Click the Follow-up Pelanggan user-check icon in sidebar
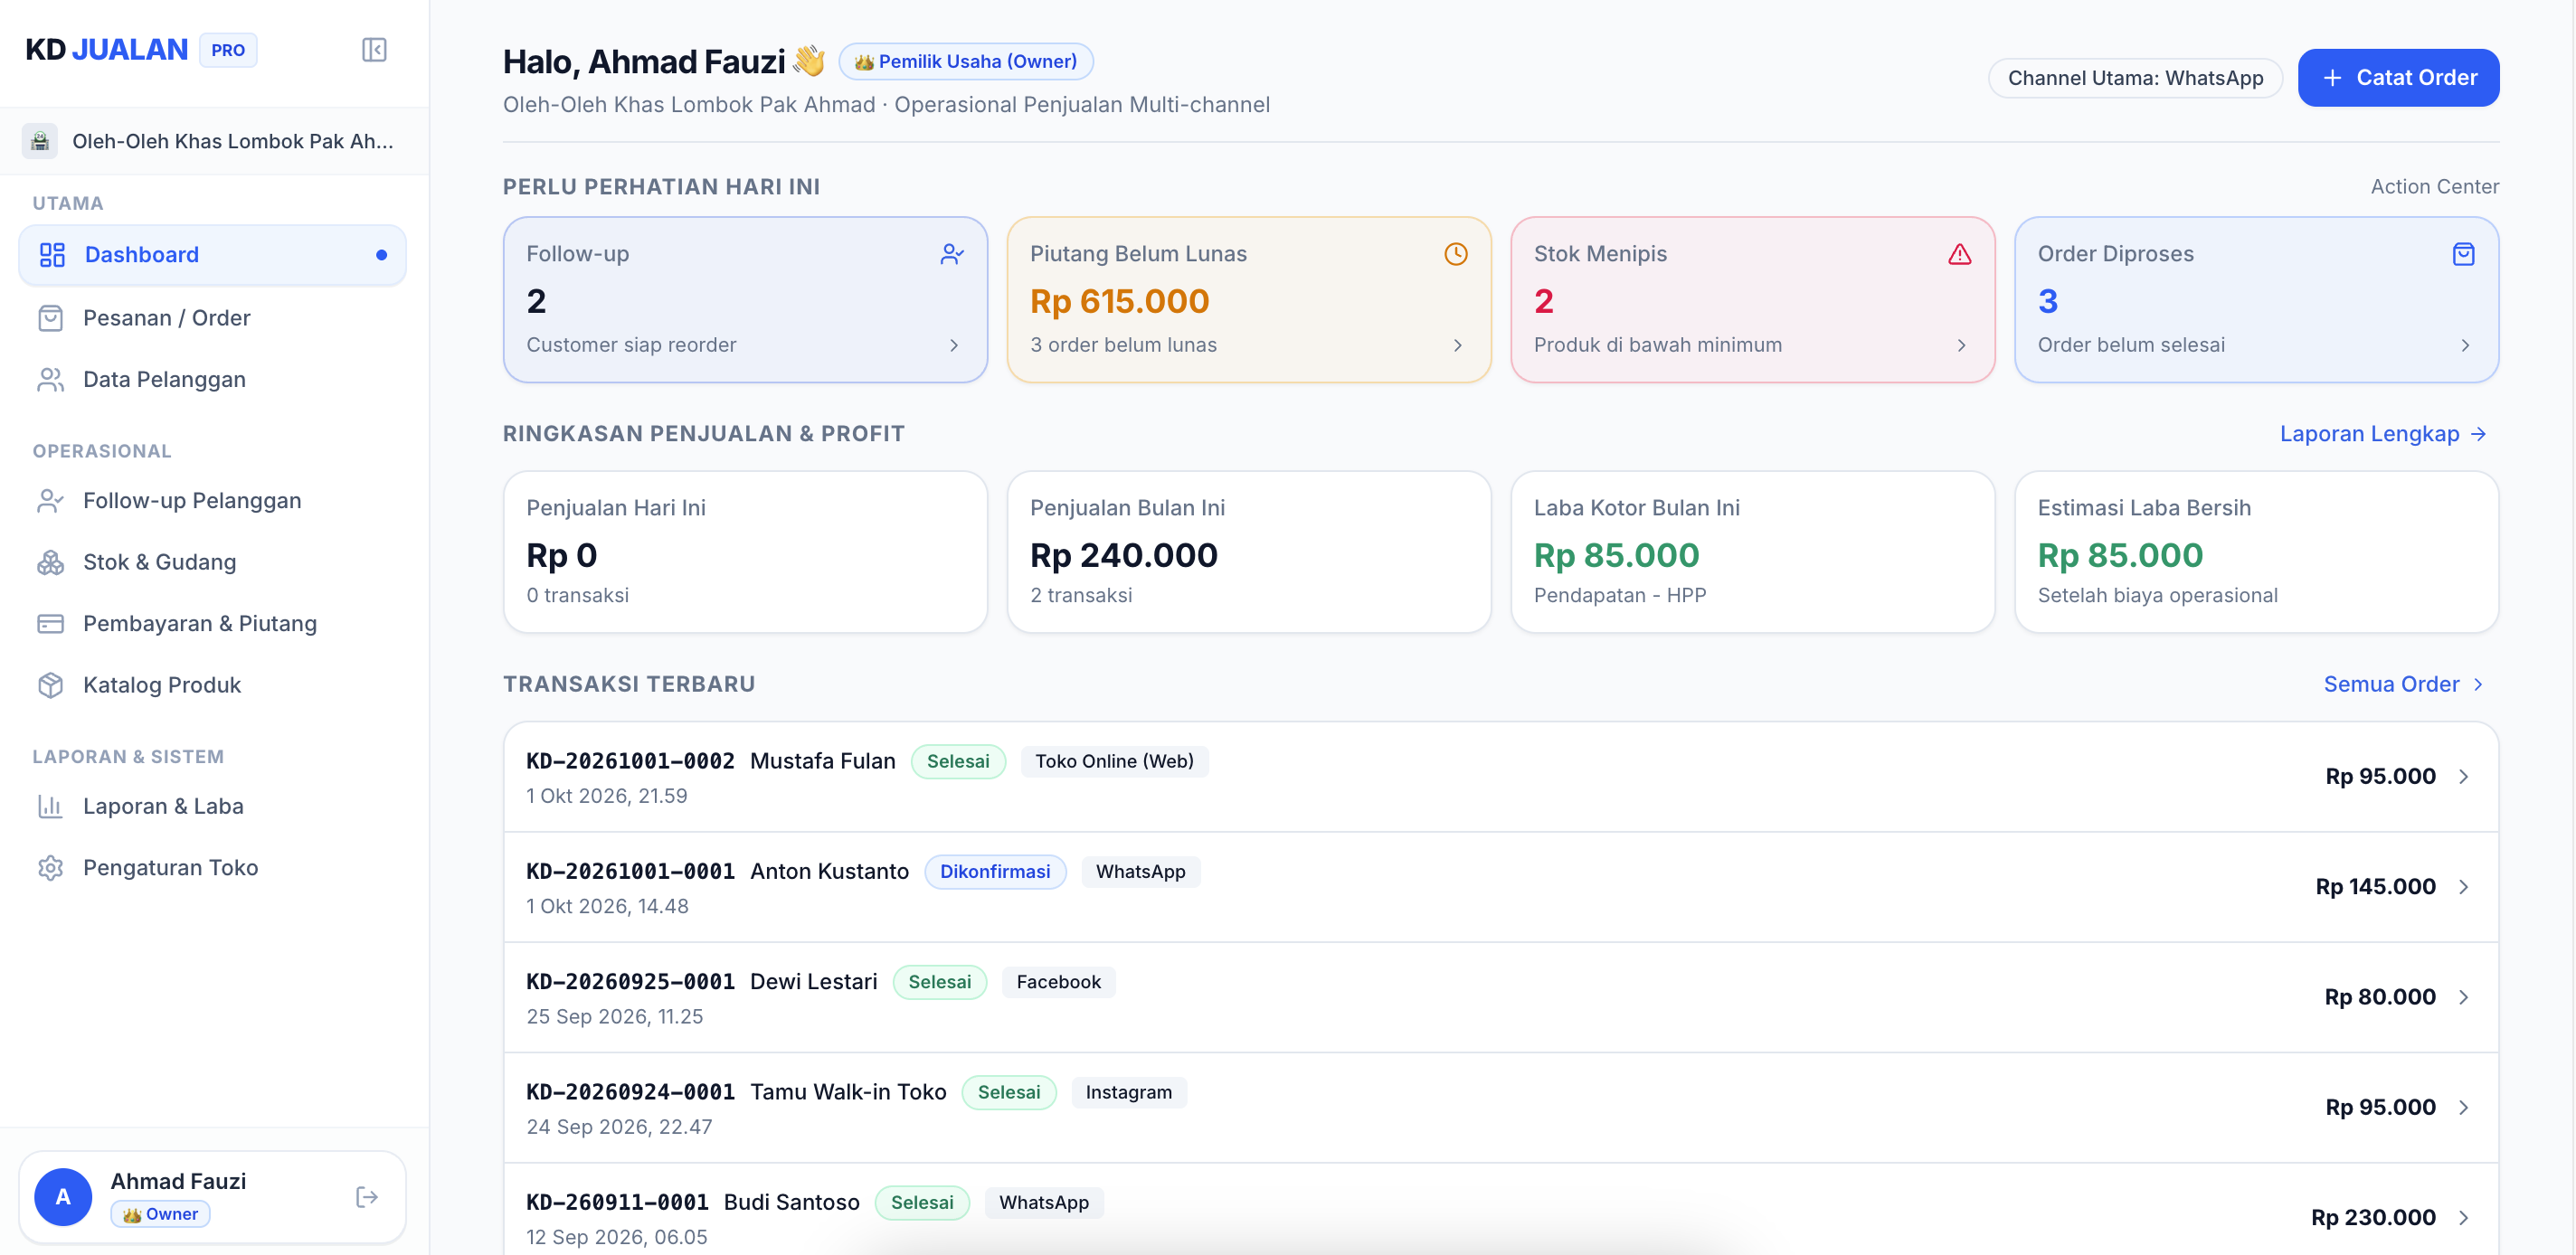The height and width of the screenshot is (1255, 2576). pos(51,501)
